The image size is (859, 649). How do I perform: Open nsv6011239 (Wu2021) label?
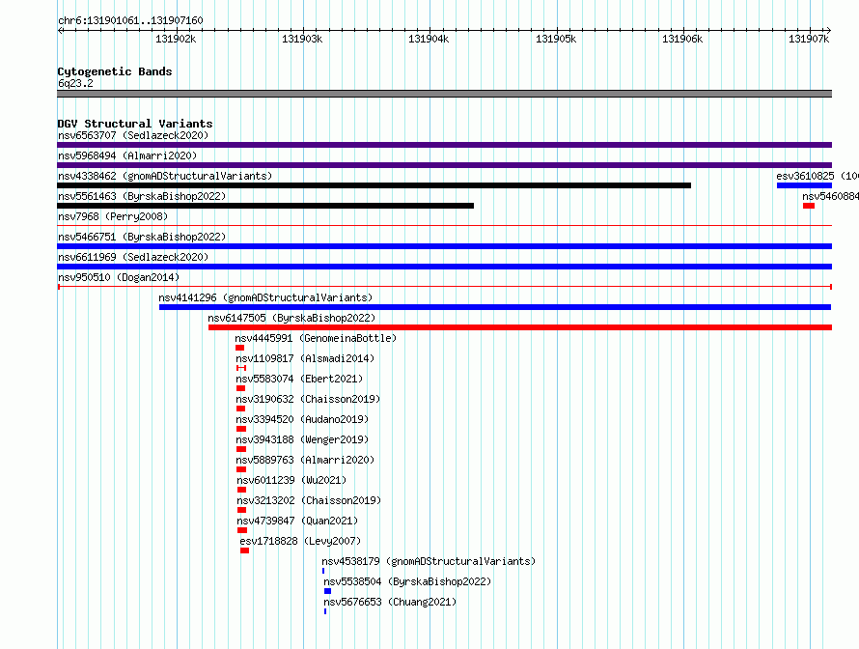[291, 480]
